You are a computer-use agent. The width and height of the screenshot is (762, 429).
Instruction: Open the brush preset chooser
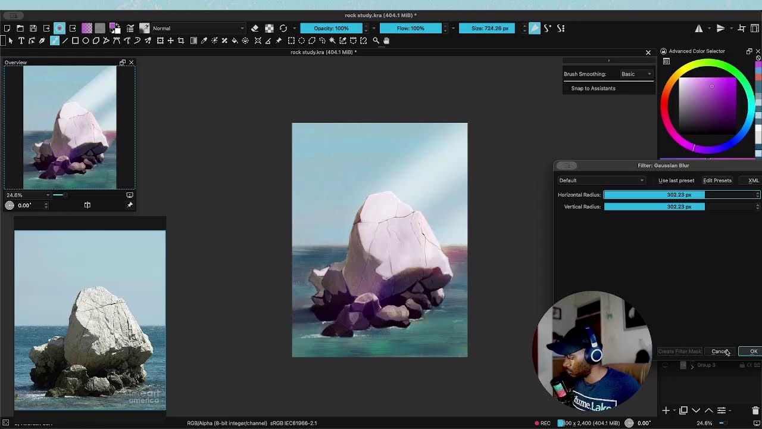[144, 28]
